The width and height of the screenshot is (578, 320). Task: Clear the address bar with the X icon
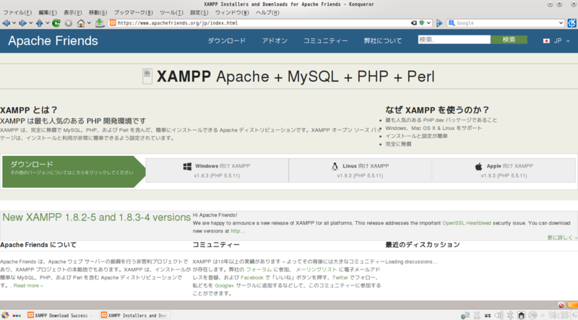coord(414,23)
